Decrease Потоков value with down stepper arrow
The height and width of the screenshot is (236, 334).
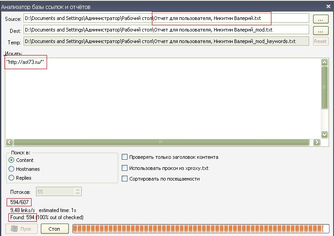[x=78, y=193]
